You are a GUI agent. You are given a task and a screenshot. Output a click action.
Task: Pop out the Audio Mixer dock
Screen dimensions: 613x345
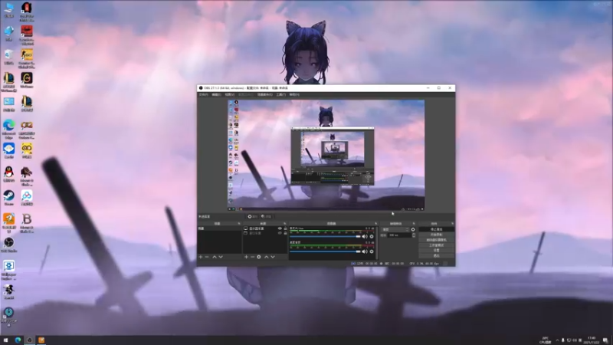pos(375,223)
